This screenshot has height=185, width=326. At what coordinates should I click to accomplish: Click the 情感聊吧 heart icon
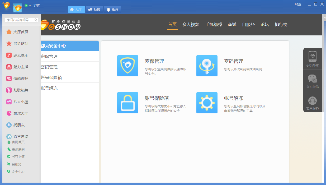pyautogui.click(x=9, y=78)
